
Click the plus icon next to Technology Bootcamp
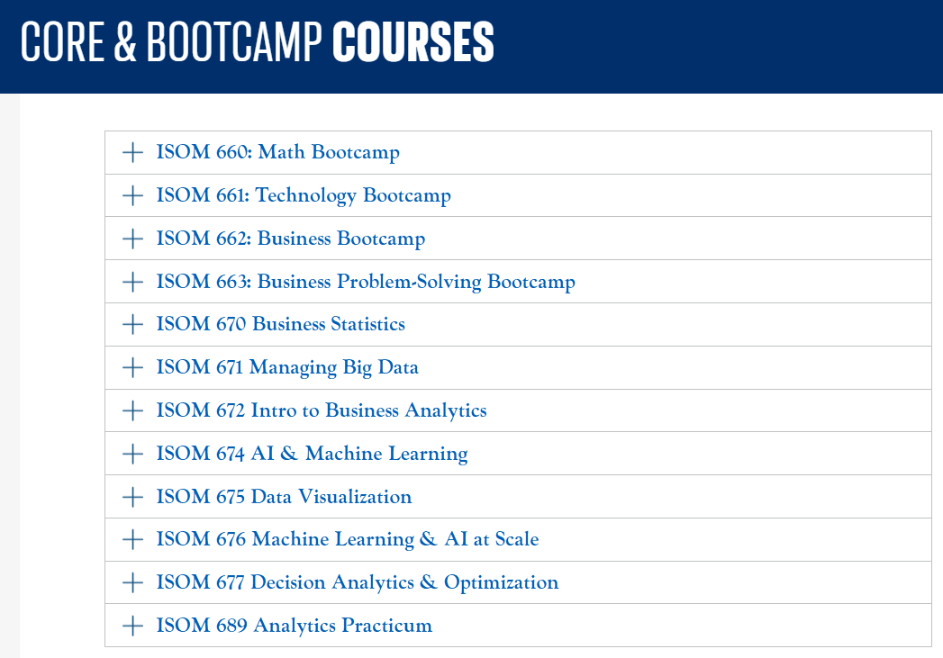(132, 195)
